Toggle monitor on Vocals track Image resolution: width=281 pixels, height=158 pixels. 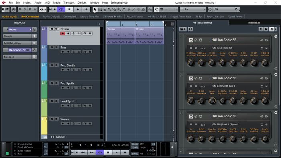point(68,124)
